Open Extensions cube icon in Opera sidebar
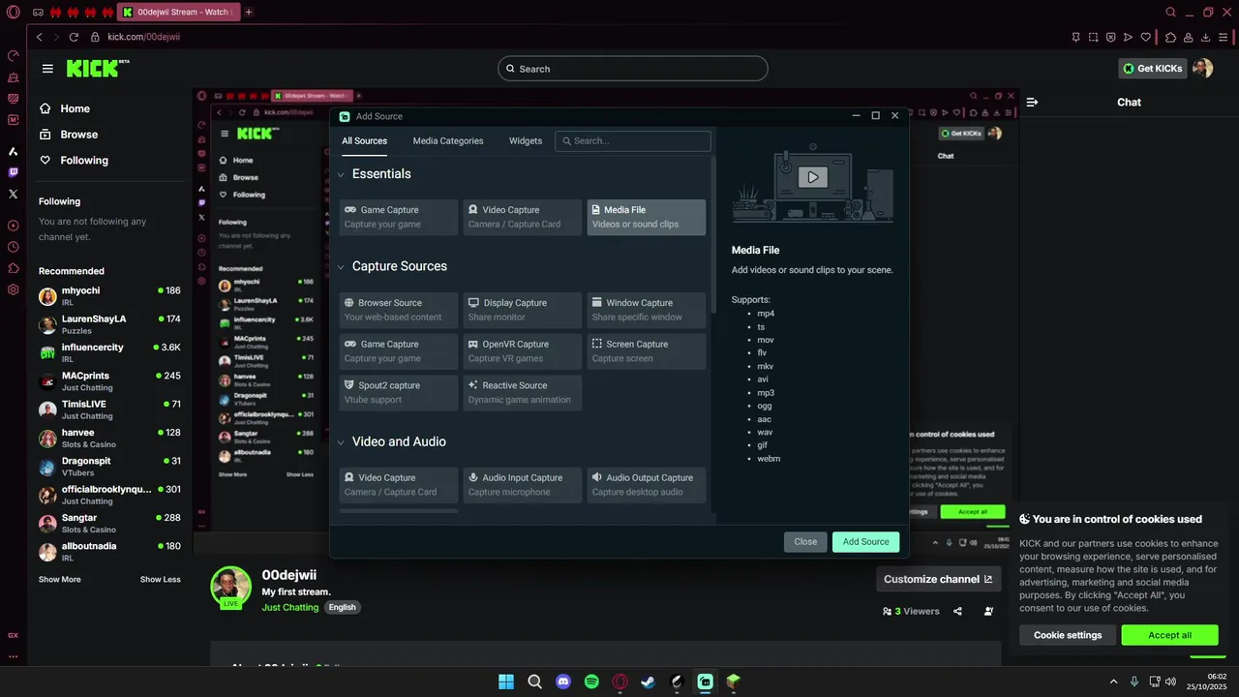 coord(14,268)
